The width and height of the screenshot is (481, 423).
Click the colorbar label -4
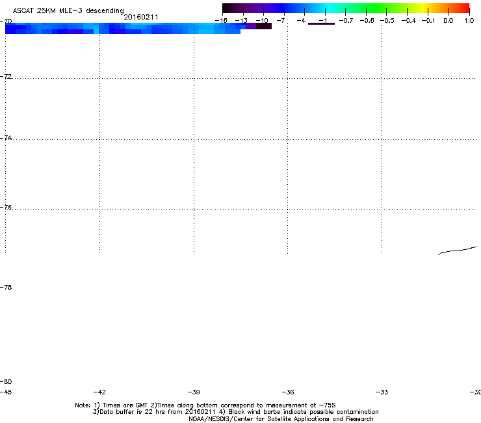point(301,21)
